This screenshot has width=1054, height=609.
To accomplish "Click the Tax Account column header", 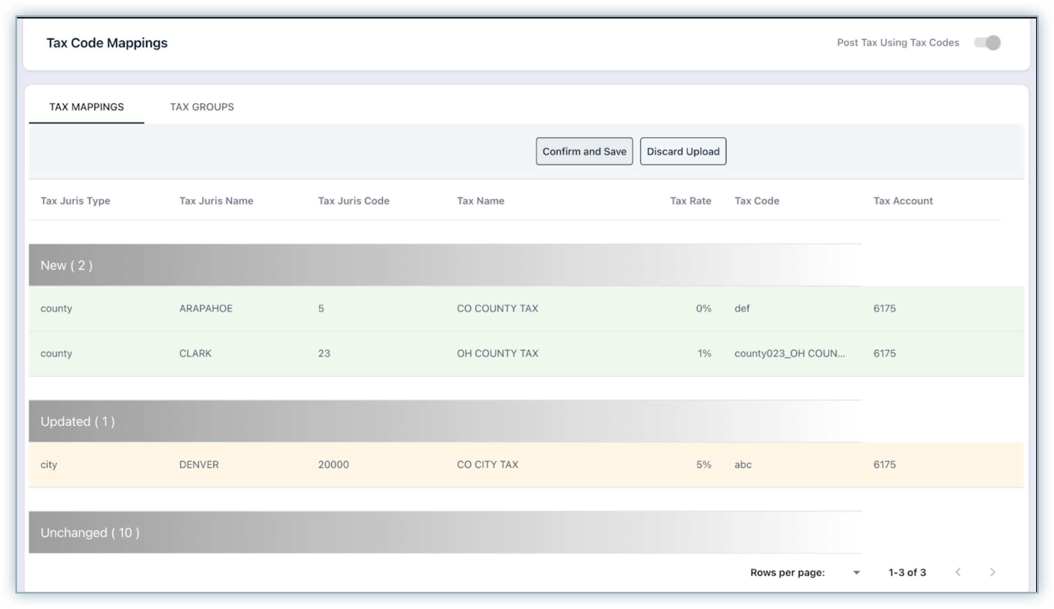I will (903, 201).
